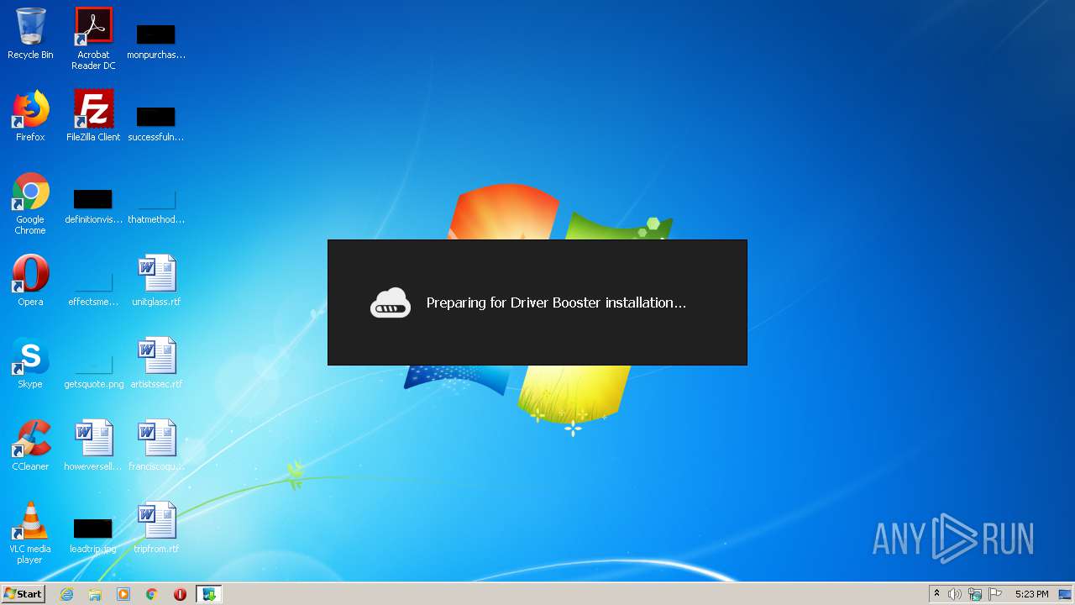
Task: Open VLC media player shortcut
Action: [30, 533]
